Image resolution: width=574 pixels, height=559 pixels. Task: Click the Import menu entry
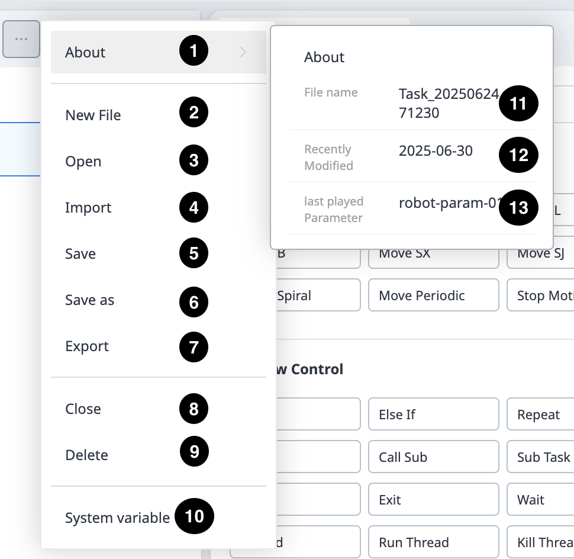[x=88, y=208]
